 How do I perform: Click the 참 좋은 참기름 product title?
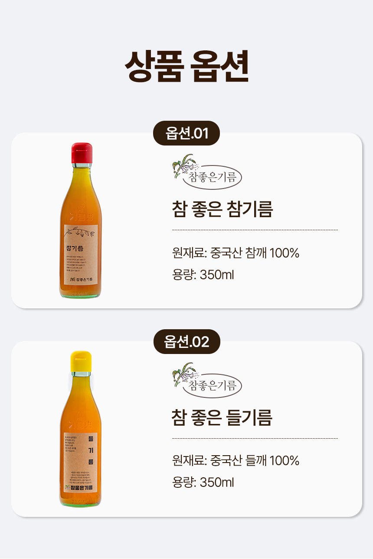222,209
